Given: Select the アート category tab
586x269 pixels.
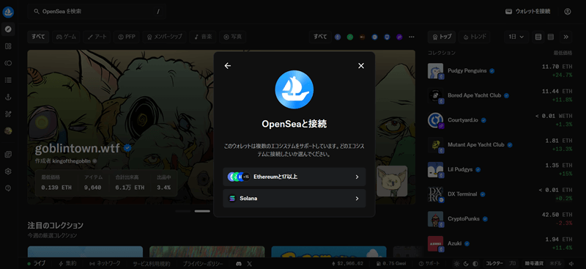Looking at the screenshot, I should click(x=97, y=37).
